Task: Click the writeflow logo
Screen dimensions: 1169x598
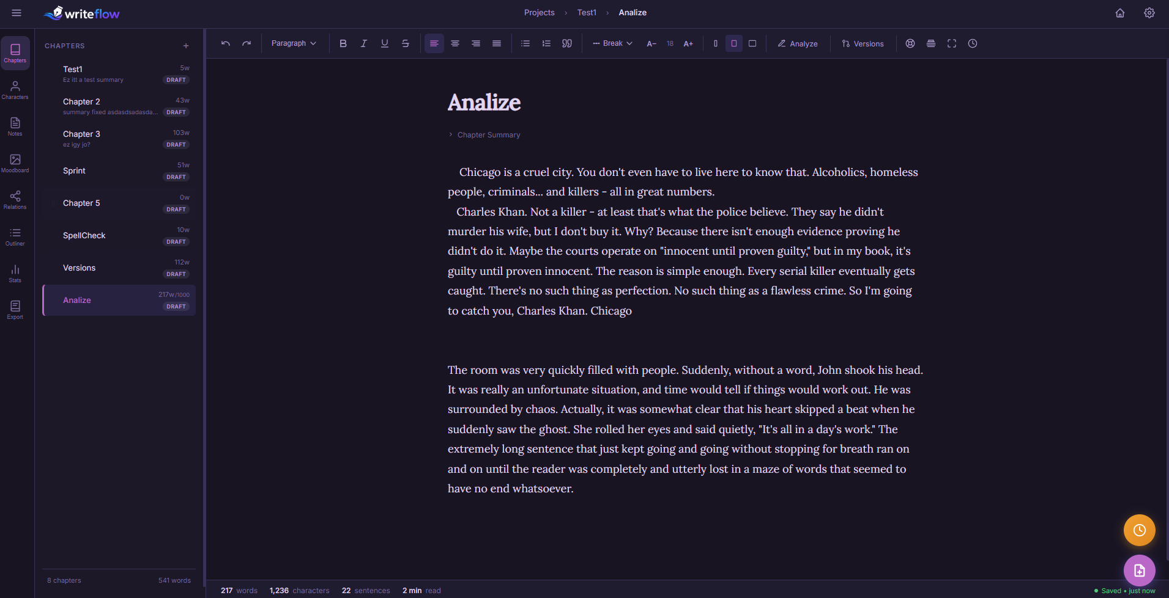Action: [x=82, y=13]
